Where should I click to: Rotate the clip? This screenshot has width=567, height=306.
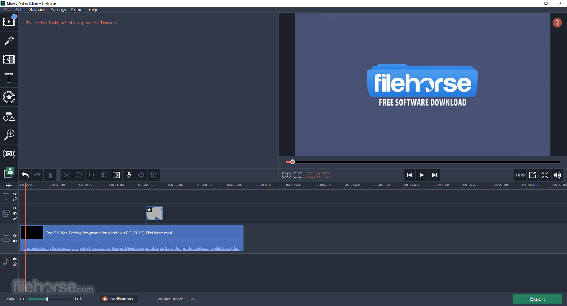point(79,175)
